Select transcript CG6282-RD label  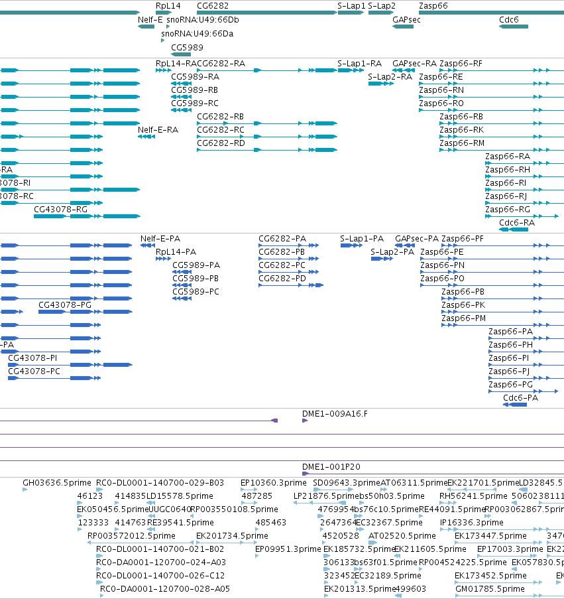tap(221, 143)
